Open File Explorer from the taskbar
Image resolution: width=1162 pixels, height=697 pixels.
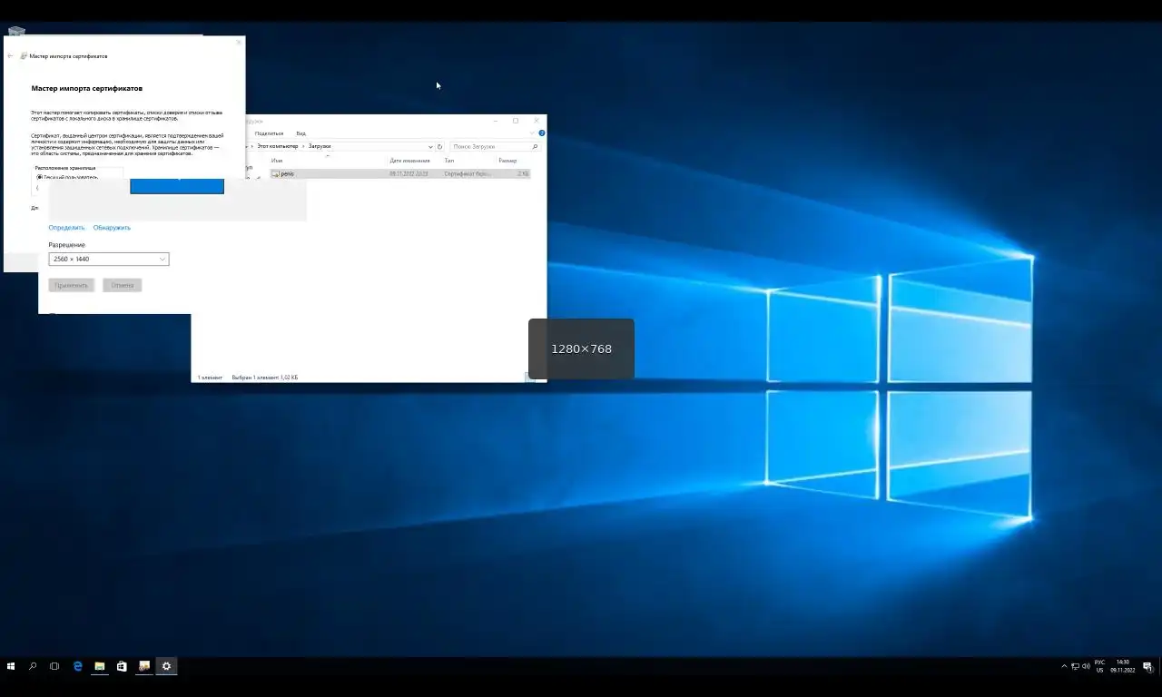[100, 666]
